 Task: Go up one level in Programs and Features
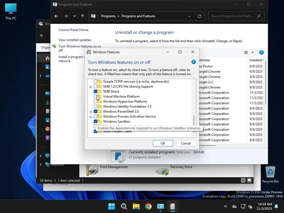pyautogui.click(x=82, y=16)
